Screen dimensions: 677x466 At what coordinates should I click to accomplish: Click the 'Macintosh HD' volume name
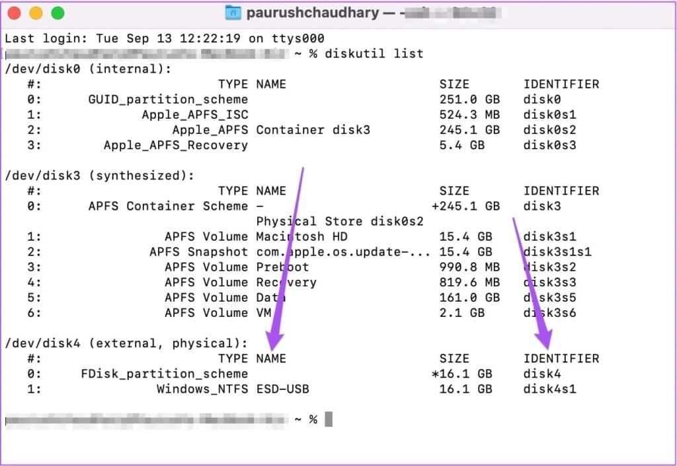tap(301, 237)
